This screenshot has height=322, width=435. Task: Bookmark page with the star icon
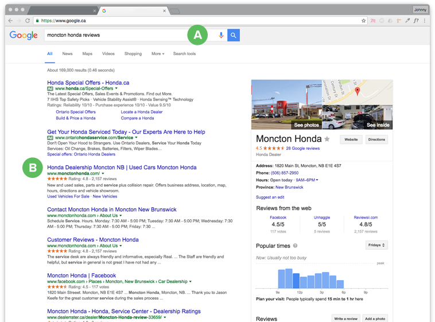tap(363, 21)
